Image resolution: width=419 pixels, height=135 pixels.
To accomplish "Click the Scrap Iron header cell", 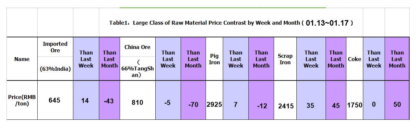I will (x=285, y=59).
